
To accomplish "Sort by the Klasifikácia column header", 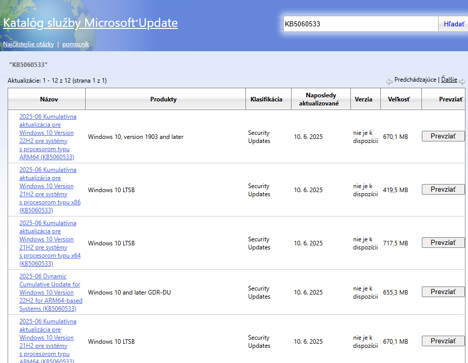I will 266,99.
